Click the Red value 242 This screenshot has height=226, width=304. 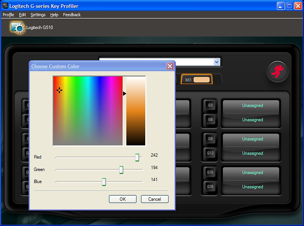[x=154, y=155]
